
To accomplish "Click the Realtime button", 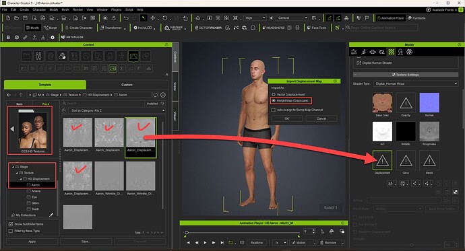I will pyautogui.click(x=257, y=242).
